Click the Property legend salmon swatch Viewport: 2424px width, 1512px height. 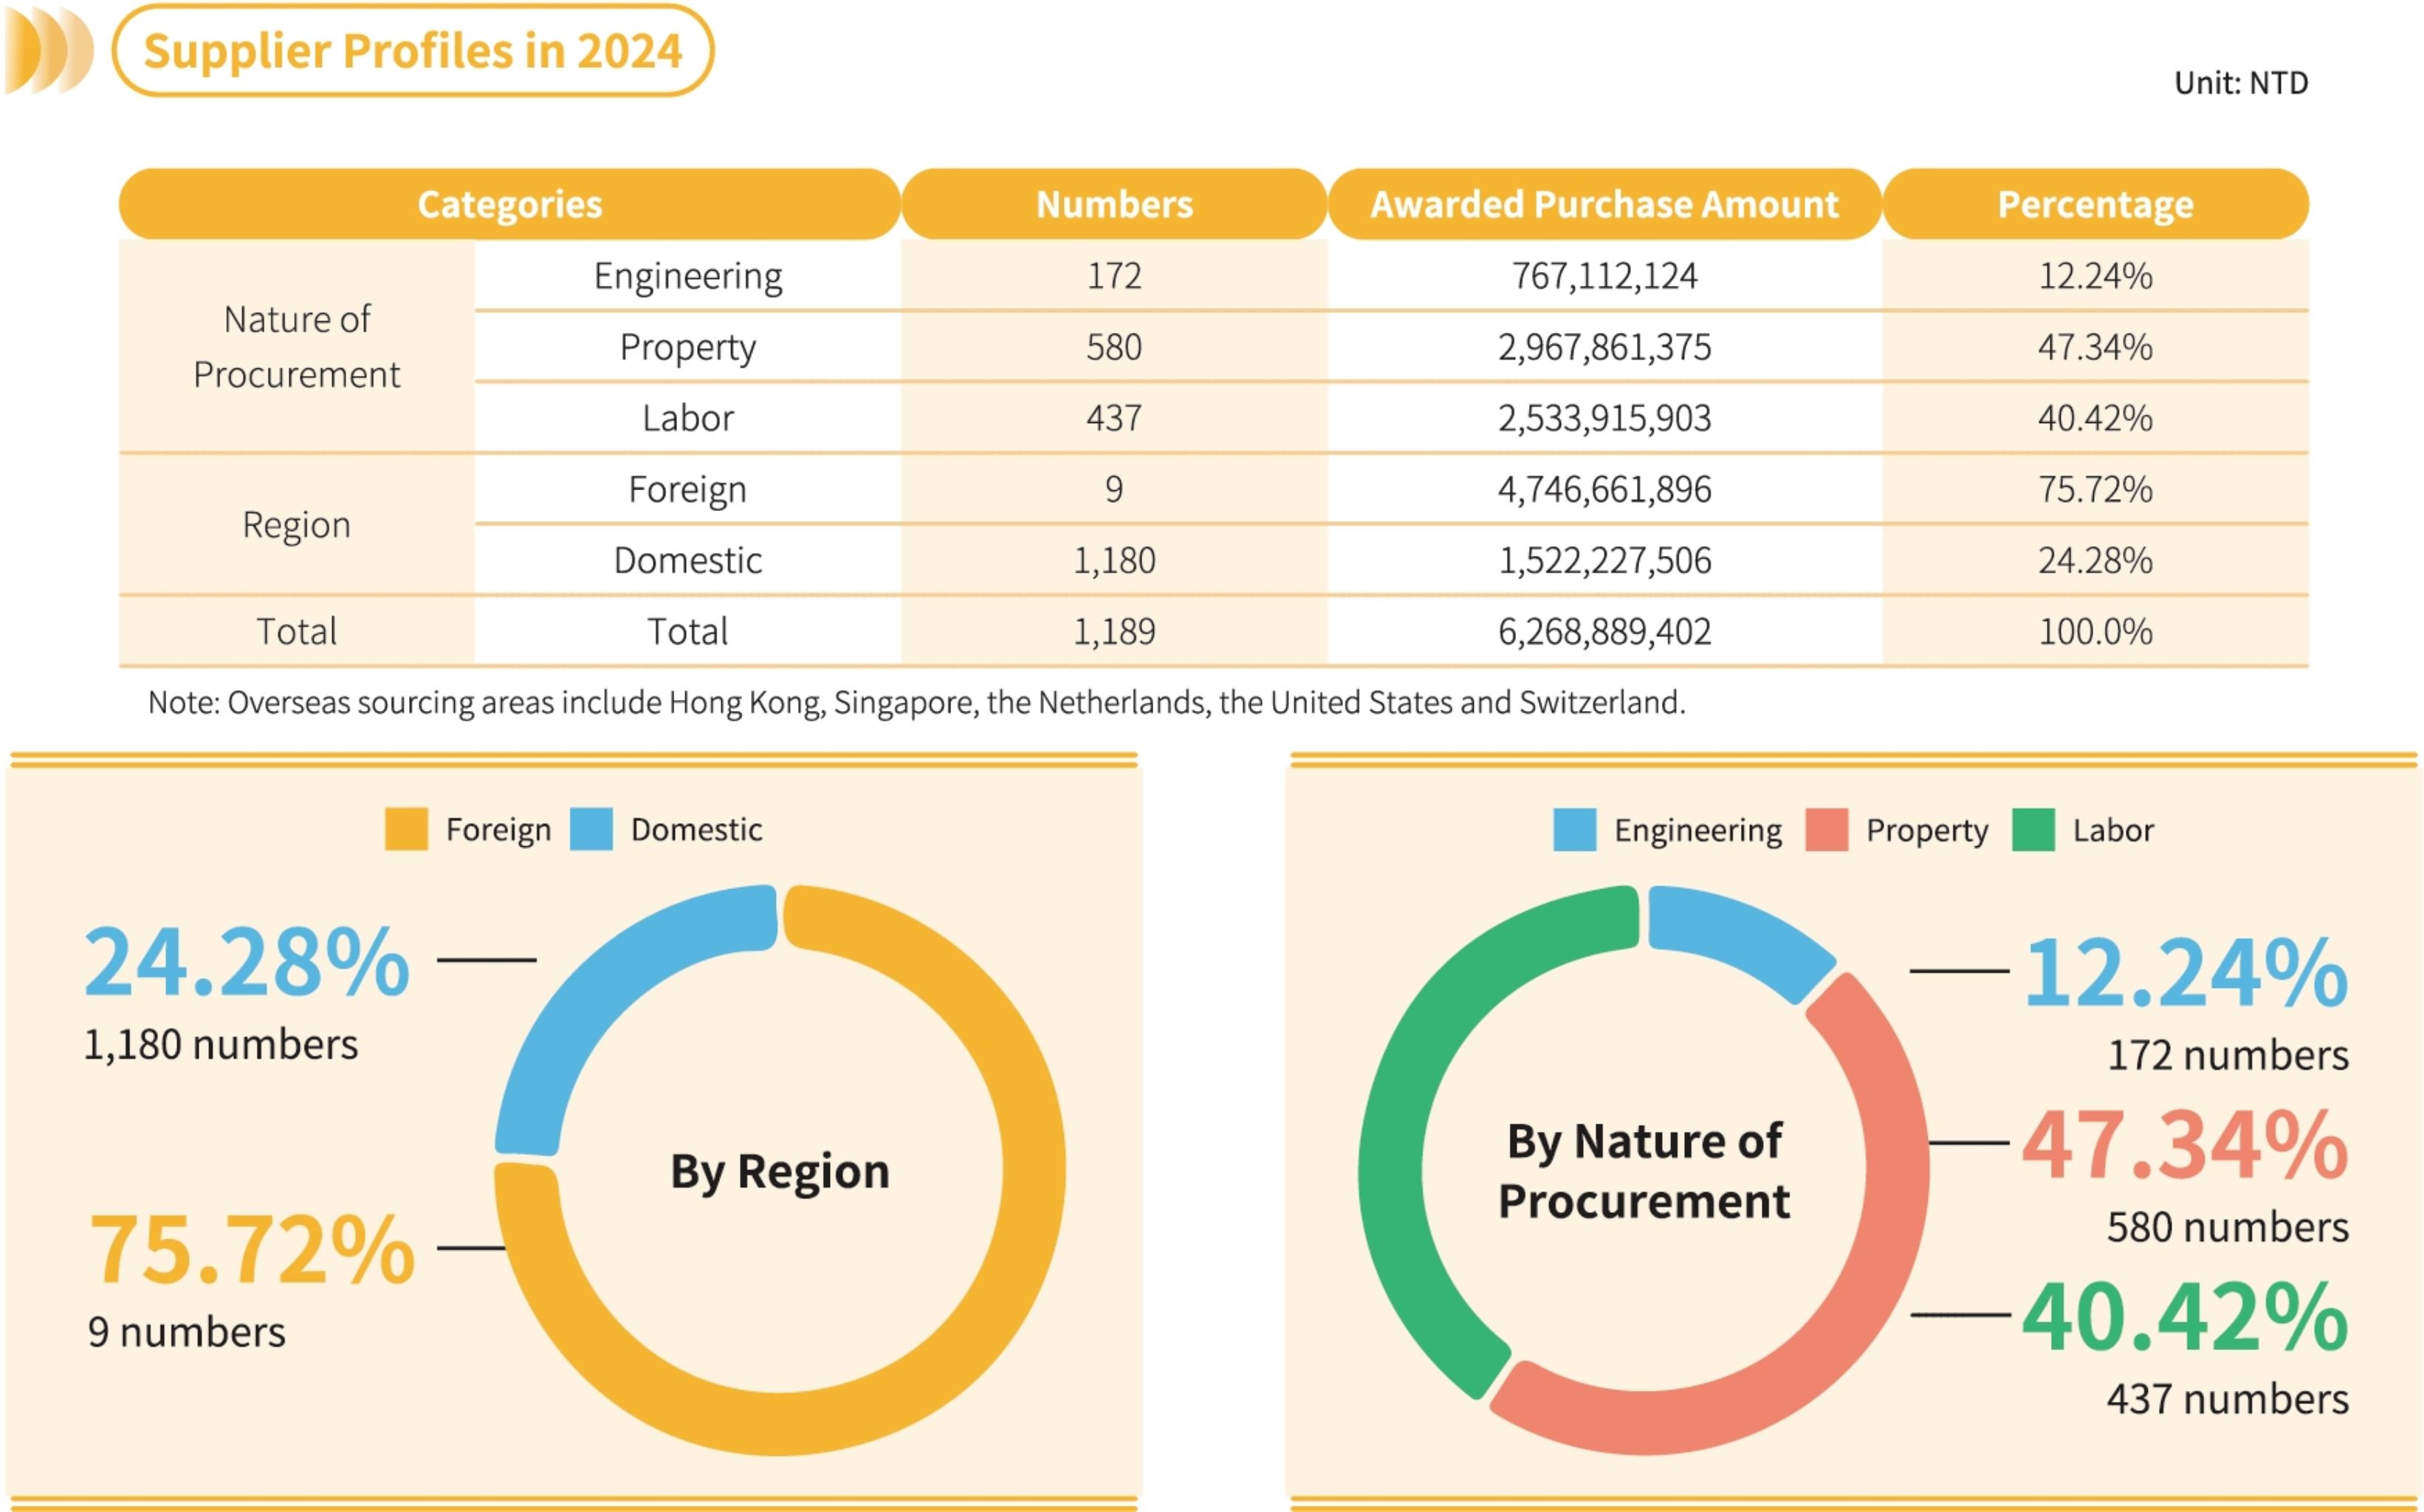tap(1826, 830)
